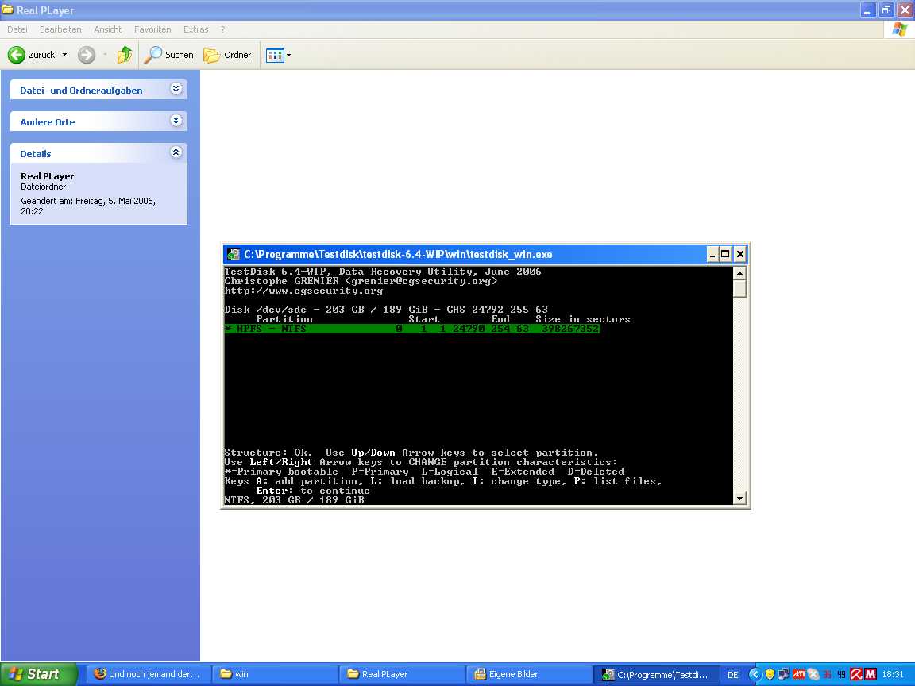
Task: Click the Details panel header text
Action: click(x=36, y=154)
